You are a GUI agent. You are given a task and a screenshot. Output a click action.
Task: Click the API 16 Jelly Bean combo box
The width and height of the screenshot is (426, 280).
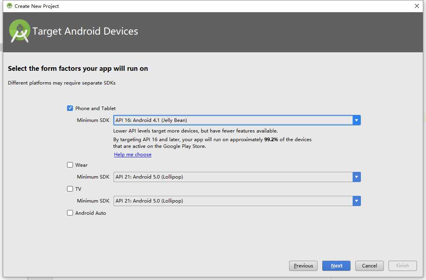(x=233, y=120)
